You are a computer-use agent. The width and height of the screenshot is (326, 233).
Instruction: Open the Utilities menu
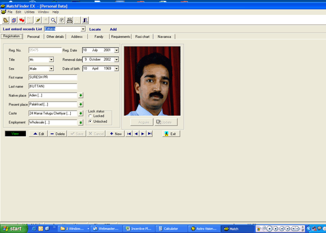(29, 12)
